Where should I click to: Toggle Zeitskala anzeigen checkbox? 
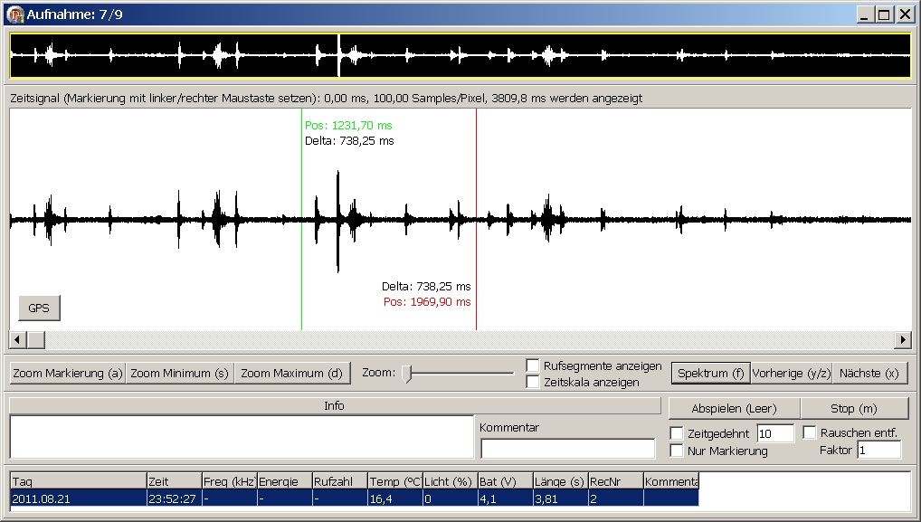(x=534, y=382)
